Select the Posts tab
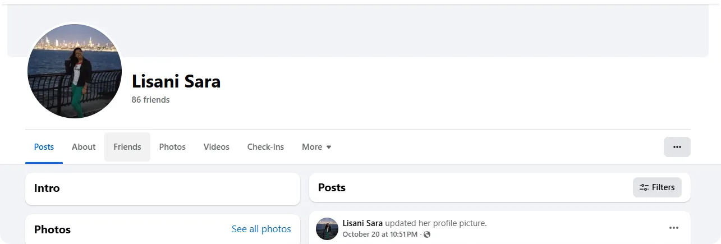Screen dimensions: 721x244 click(x=44, y=147)
